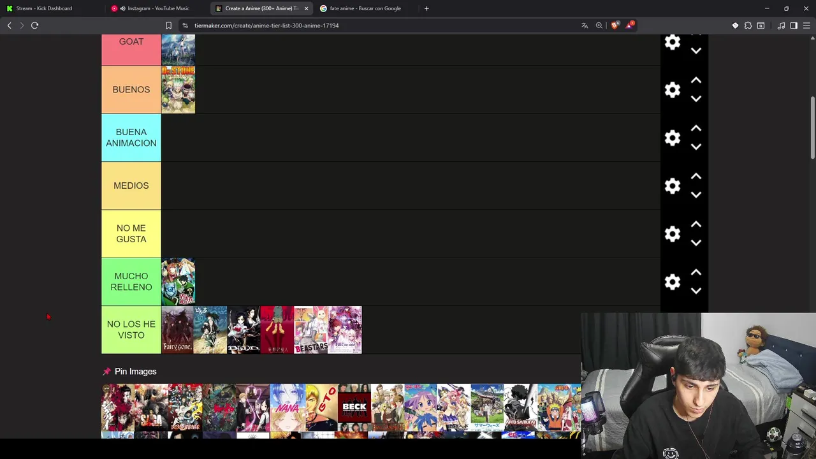Pick the BECK image from the pool
This screenshot has width=816, height=459.
click(354, 407)
